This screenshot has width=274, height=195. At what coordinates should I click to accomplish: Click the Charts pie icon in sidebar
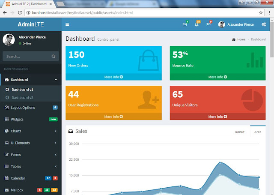7,131
